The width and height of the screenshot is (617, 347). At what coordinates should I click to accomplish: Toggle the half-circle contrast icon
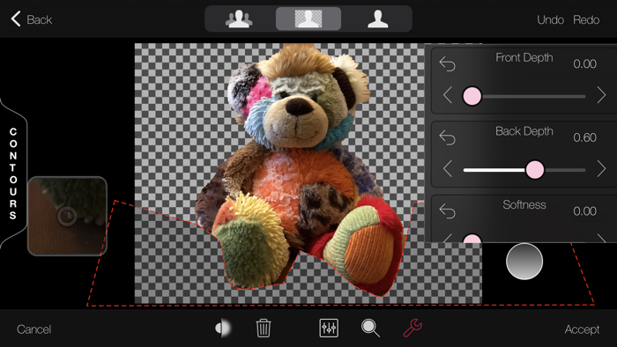(x=223, y=329)
